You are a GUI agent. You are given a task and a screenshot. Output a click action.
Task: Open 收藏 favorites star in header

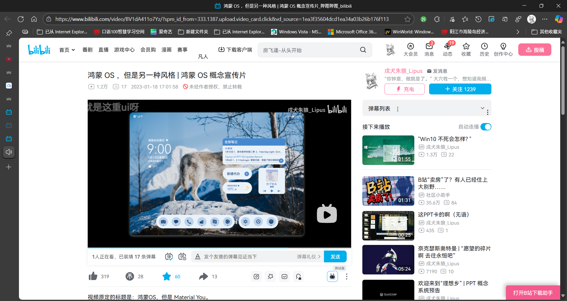pyautogui.click(x=466, y=50)
